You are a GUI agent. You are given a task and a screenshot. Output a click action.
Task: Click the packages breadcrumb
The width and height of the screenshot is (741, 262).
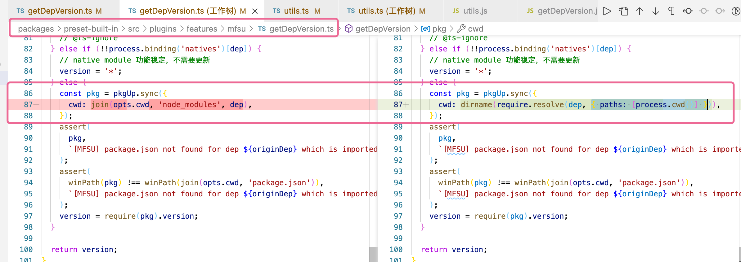pyautogui.click(x=36, y=29)
